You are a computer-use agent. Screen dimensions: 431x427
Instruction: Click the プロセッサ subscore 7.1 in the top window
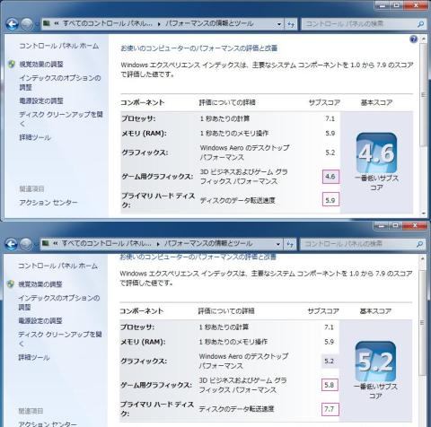pyautogui.click(x=330, y=118)
